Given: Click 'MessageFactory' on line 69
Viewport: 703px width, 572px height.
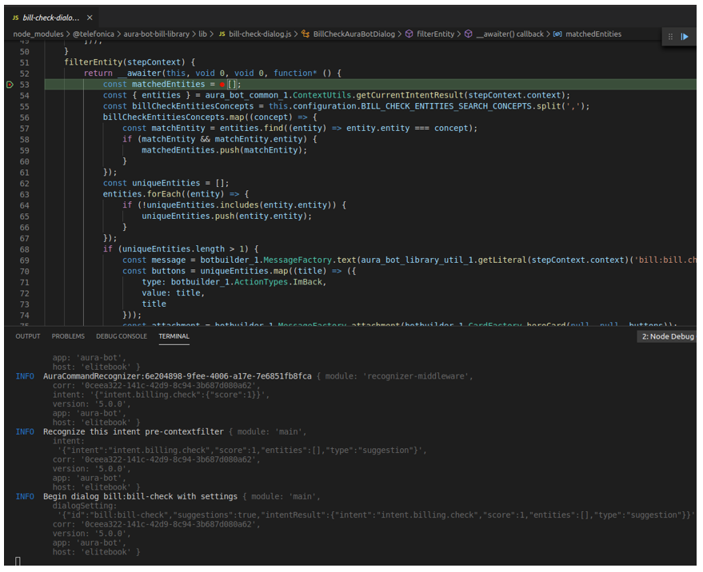Looking at the screenshot, I should [298, 260].
